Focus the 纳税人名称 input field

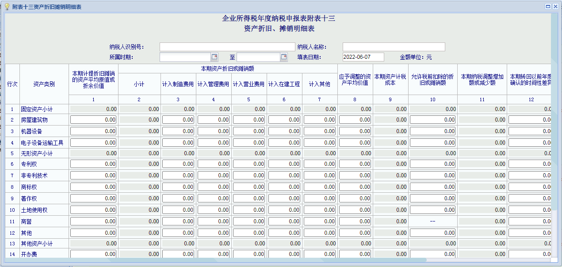tap(394, 47)
